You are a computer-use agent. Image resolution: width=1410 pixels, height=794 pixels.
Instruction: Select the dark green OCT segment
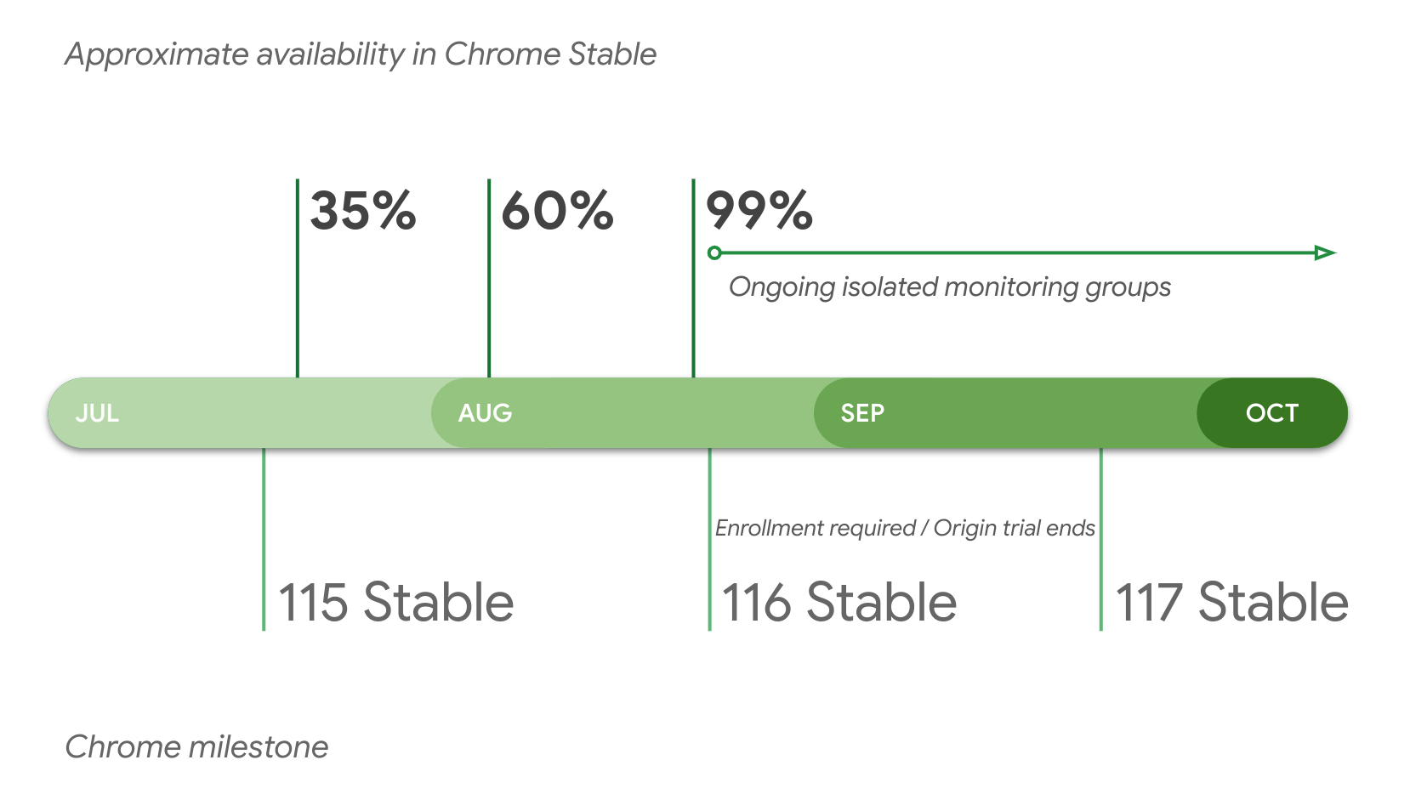[x=1272, y=413]
